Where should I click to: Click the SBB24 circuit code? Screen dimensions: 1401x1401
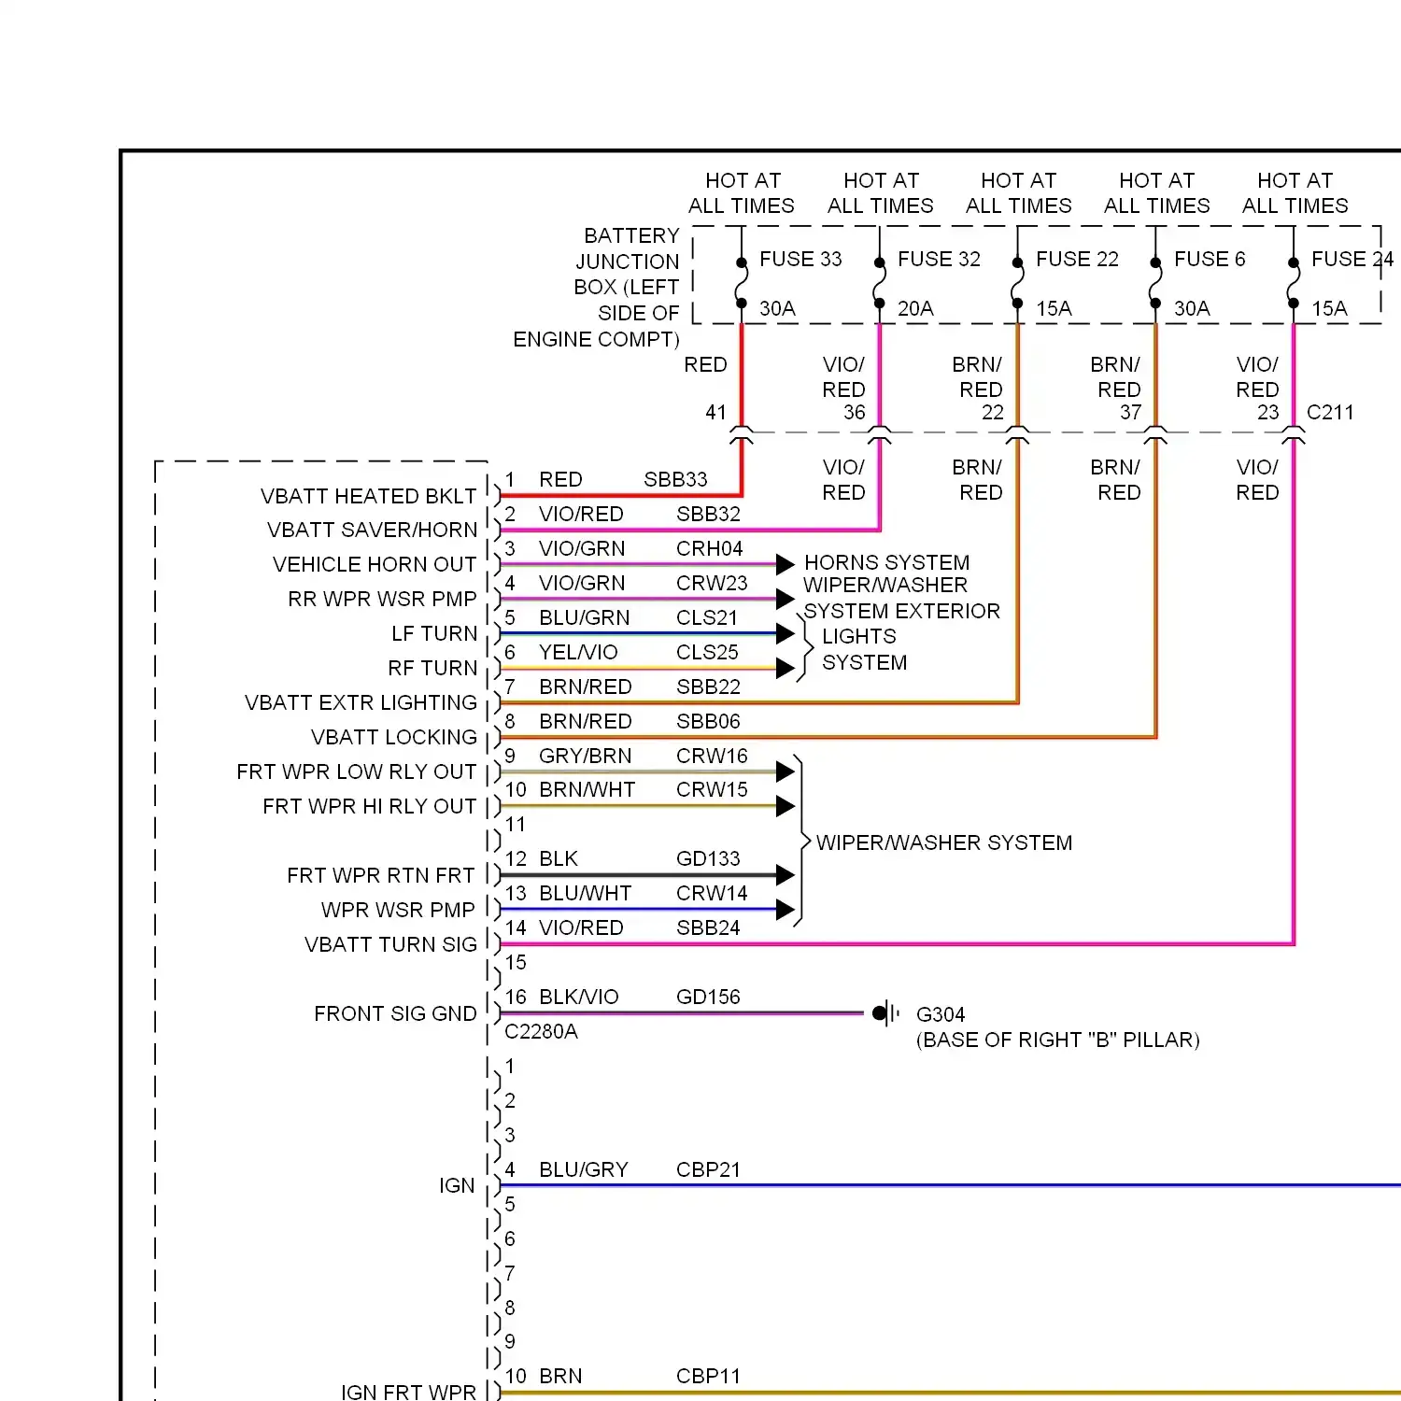[708, 927]
